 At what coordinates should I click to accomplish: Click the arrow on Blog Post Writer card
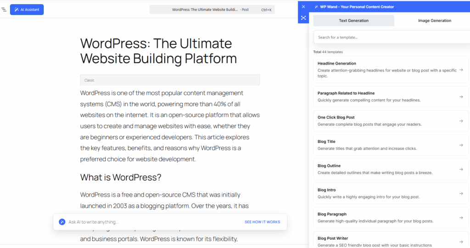pyautogui.click(x=461, y=242)
